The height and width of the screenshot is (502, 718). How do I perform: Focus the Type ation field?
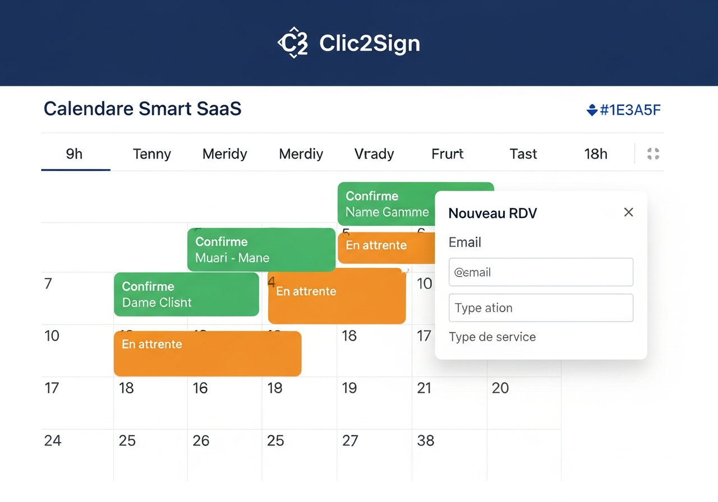541,308
